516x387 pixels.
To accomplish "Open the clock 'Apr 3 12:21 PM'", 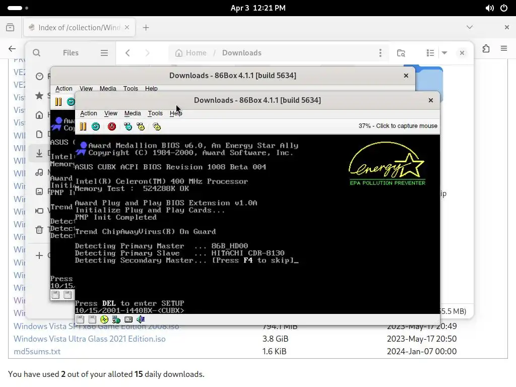I will pos(258,8).
